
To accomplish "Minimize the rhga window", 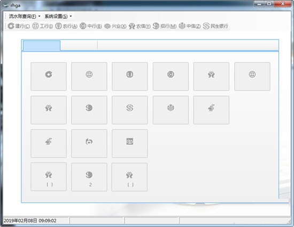I will [x=259, y=4].
